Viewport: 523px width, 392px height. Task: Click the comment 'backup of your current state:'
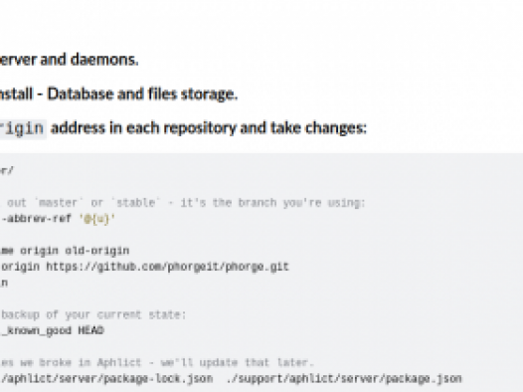point(93,315)
